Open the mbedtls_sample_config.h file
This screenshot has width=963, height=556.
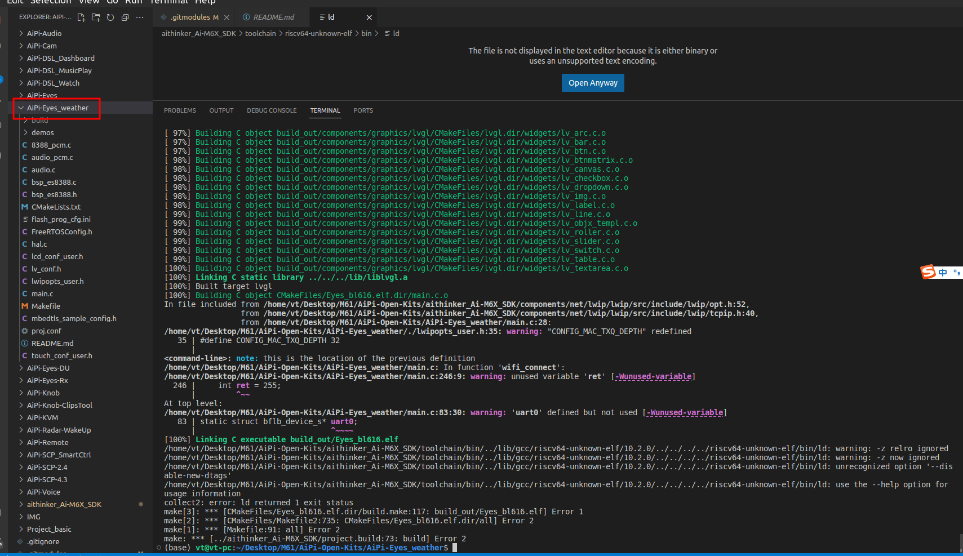click(x=80, y=318)
